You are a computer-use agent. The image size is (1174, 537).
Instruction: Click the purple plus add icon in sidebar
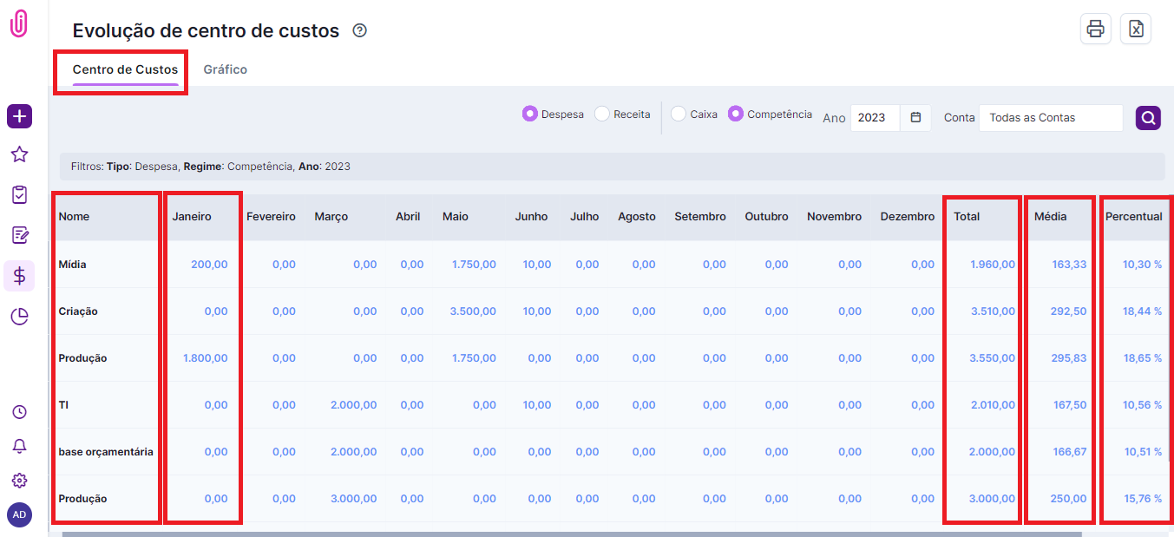[19, 116]
